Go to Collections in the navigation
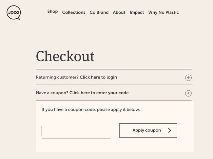 74,12
